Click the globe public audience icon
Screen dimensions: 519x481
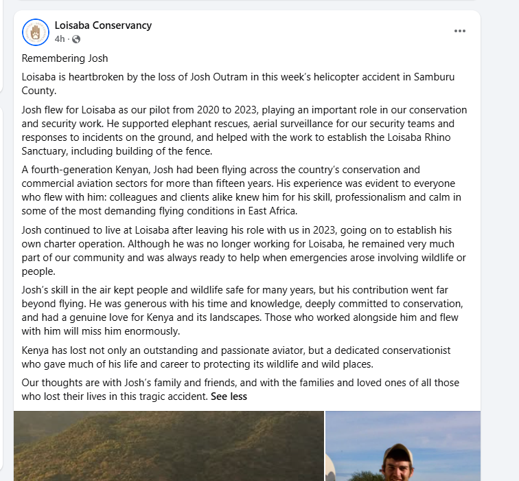coord(76,39)
